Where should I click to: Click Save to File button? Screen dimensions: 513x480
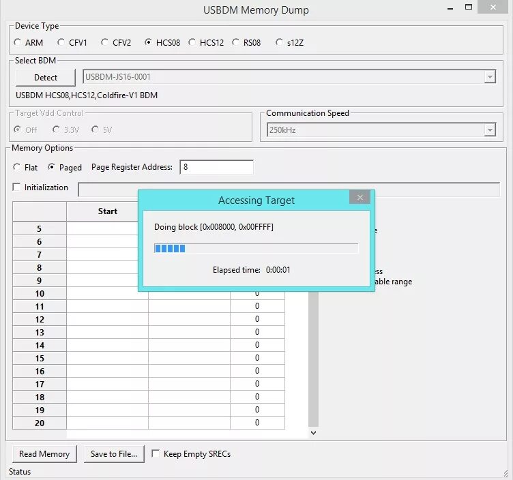pos(114,454)
